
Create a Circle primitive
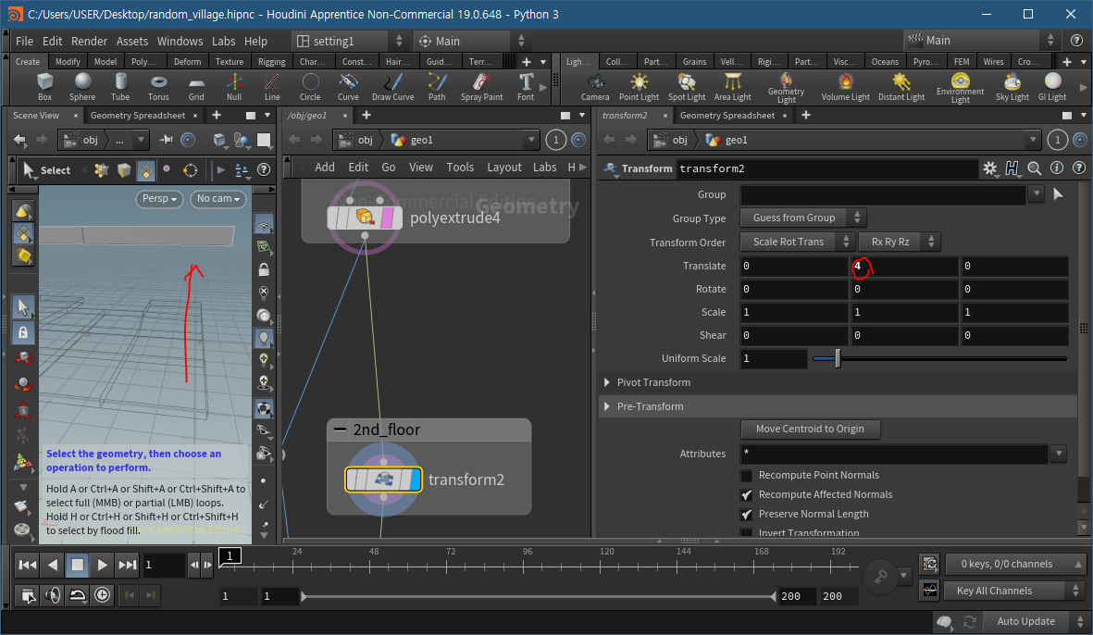(310, 87)
